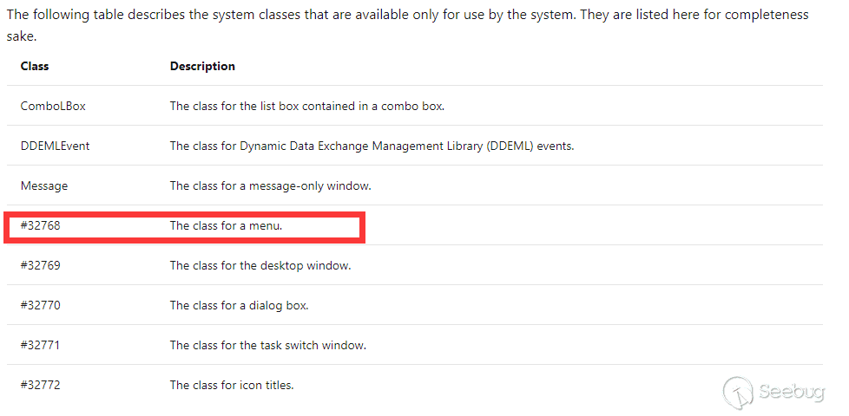This screenshot has width=849, height=416.
Task: Click the #32772 class entry
Action: tap(41, 385)
